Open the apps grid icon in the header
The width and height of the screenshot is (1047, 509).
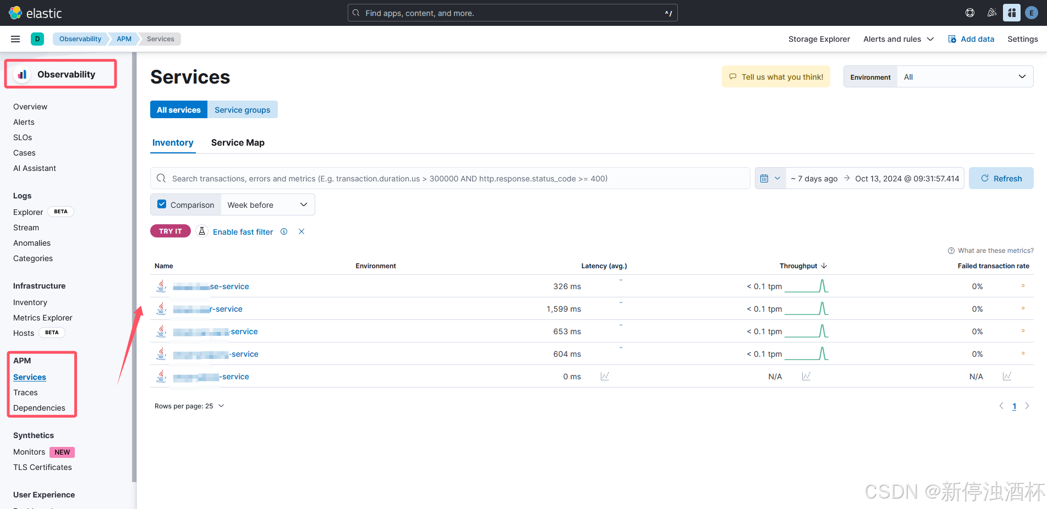pos(1012,12)
